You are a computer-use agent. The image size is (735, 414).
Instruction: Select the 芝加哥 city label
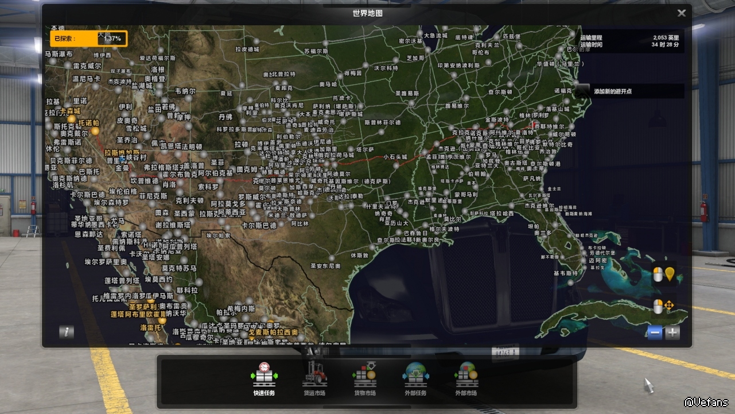coord(415,58)
